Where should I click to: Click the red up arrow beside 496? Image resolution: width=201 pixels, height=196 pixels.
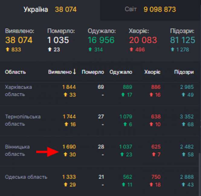pos(131,50)
